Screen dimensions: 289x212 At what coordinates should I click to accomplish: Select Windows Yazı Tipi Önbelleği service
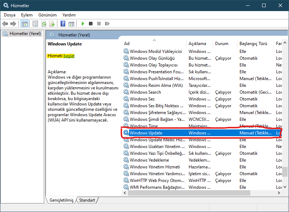(x=202, y=153)
